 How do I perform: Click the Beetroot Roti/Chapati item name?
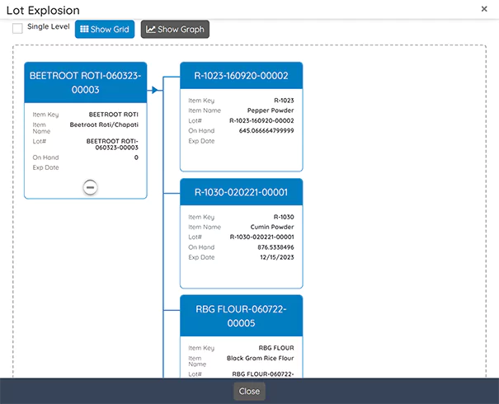(104, 124)
